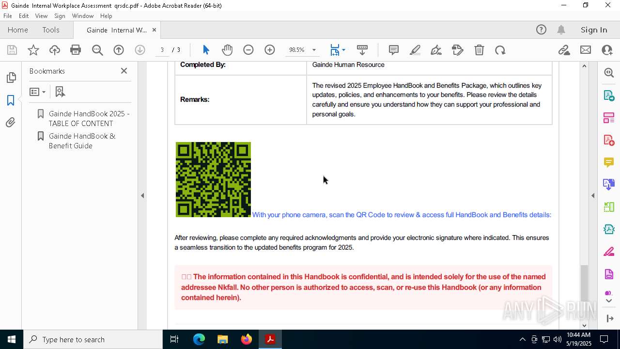This screenshot has width=620, height=349.
Task: Open Page Thumbnails panel icon
Action: [11, 78]
